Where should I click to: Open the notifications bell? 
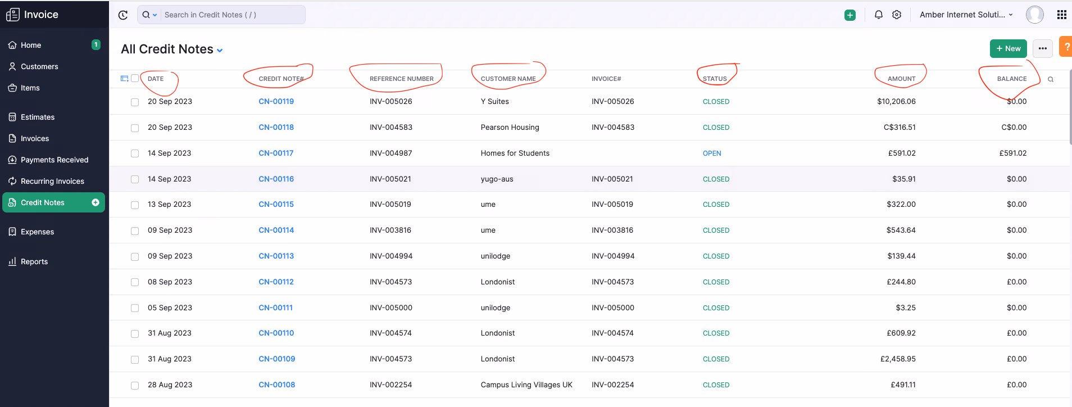tap(879, 15)
